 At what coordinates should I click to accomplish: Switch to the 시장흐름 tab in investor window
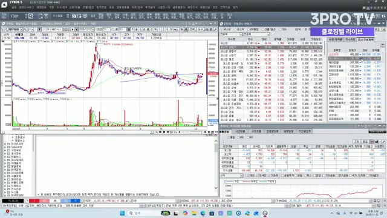click(256, 131)
